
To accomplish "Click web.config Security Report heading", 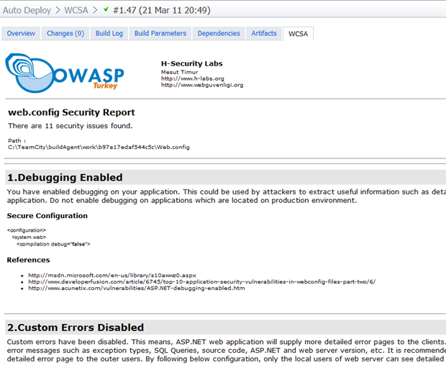I will point(71,112).
